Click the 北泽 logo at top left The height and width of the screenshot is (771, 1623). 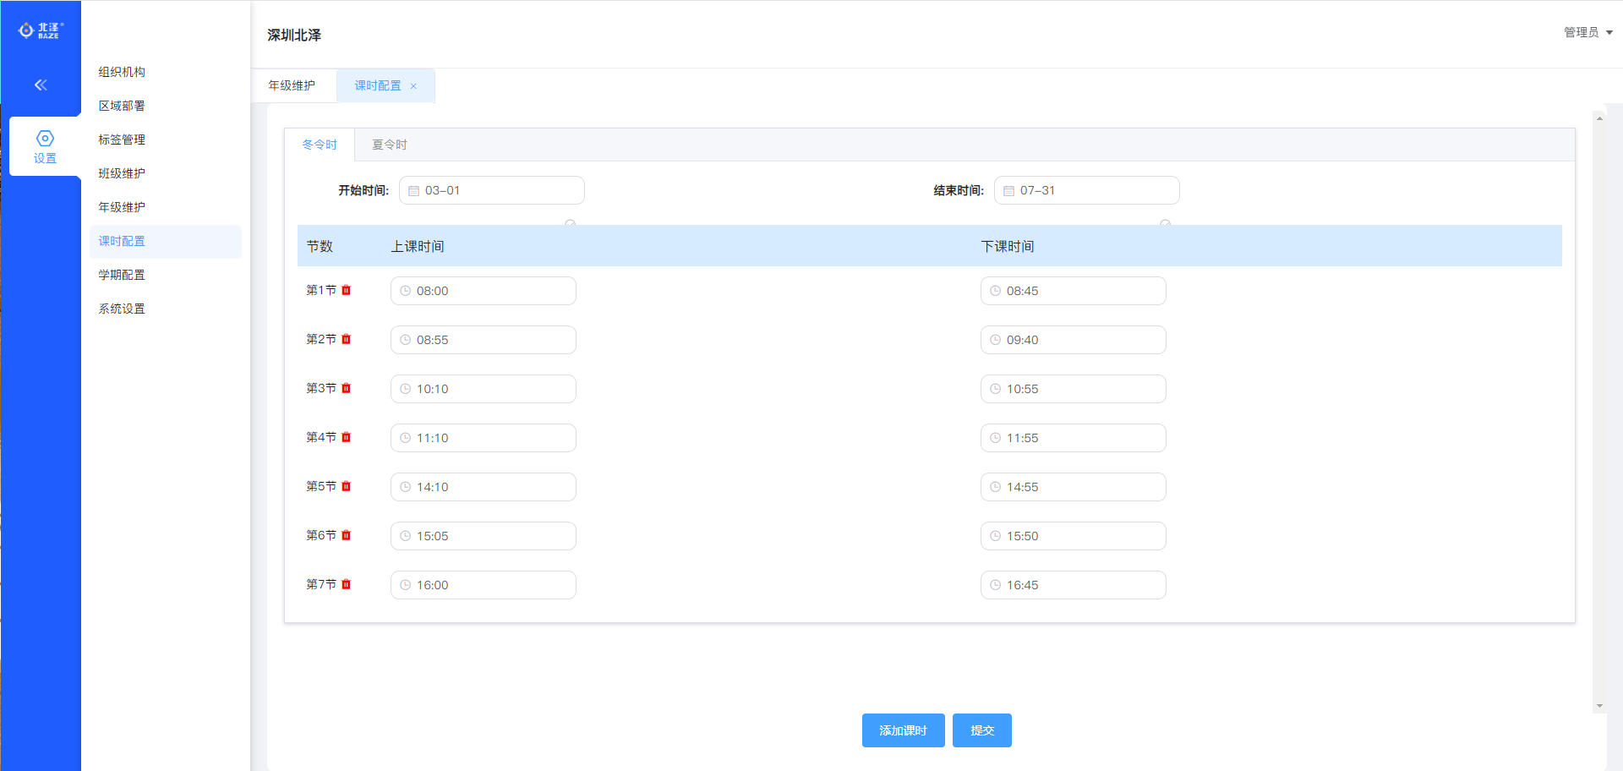click(x=41, y=30)
